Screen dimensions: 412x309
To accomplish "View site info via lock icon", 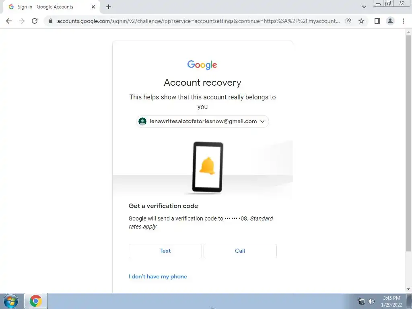I will click(51, 21).
